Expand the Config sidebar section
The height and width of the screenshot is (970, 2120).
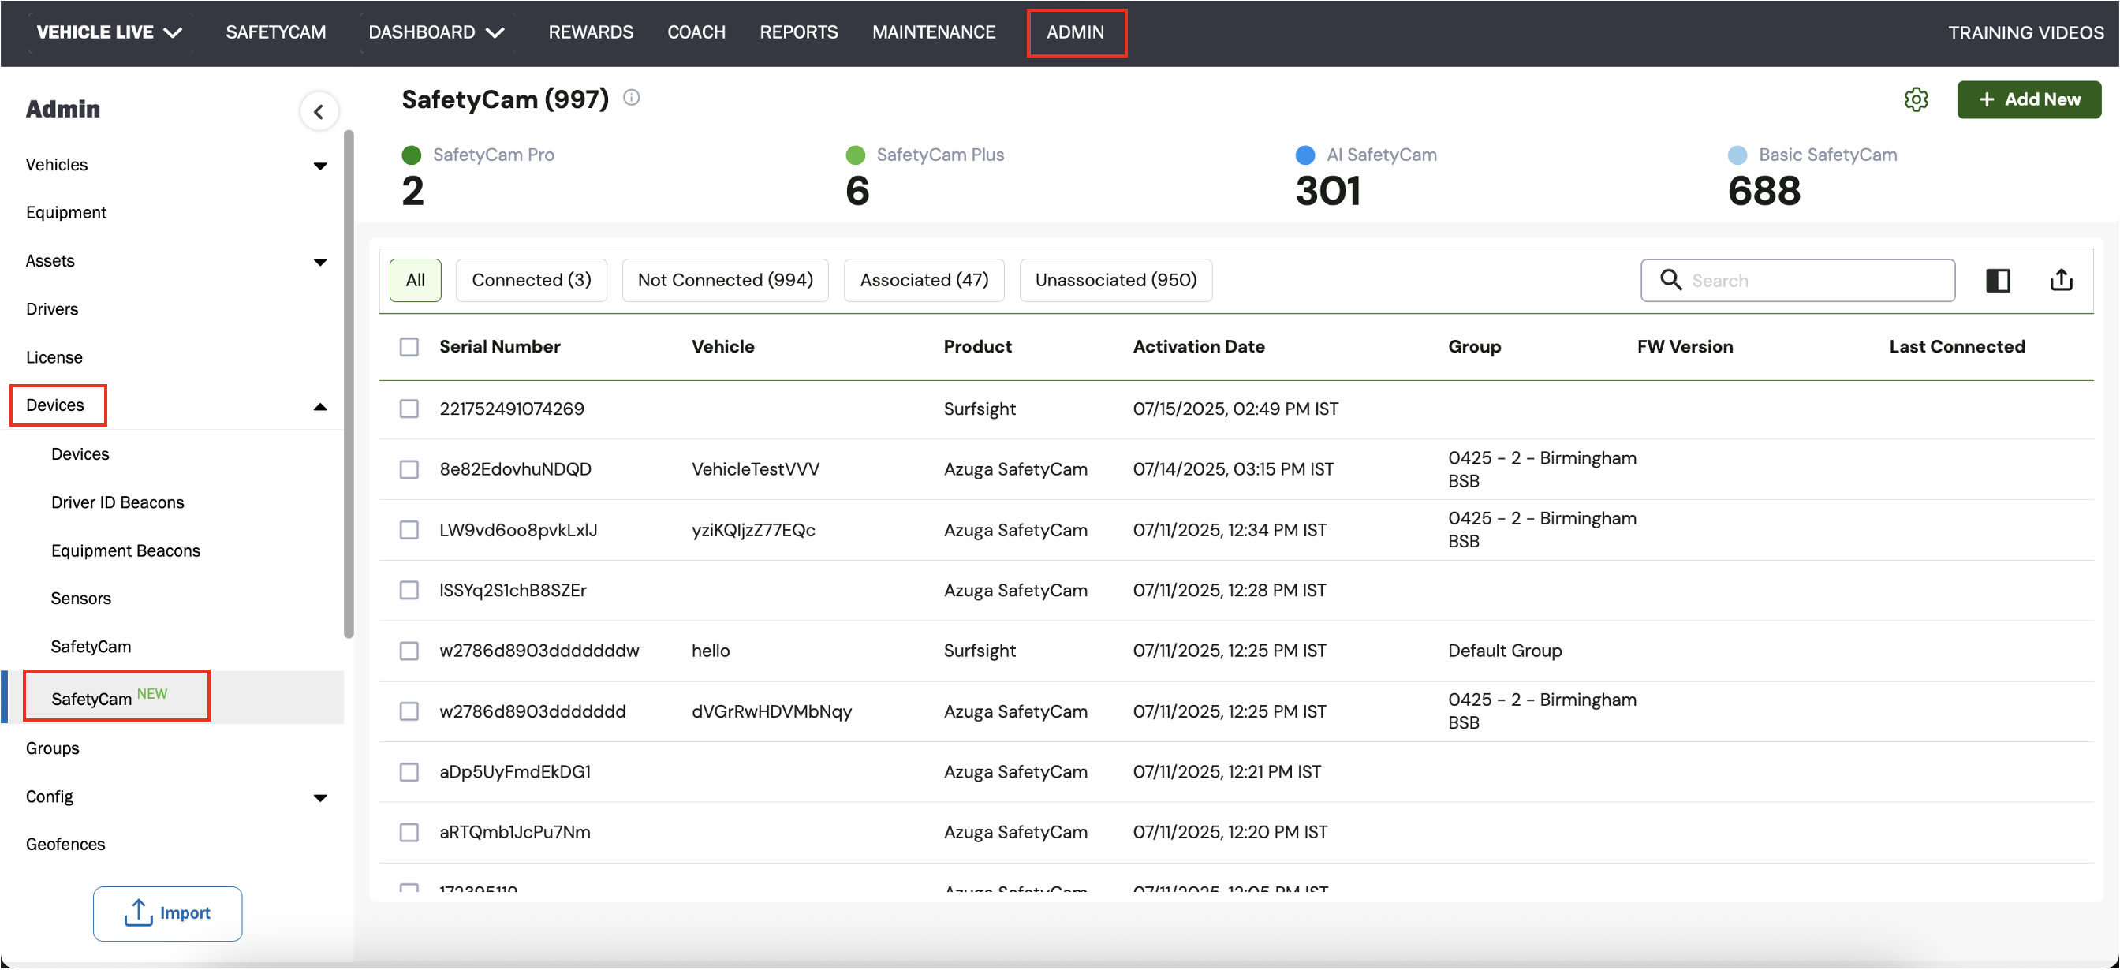pos(320,797)
